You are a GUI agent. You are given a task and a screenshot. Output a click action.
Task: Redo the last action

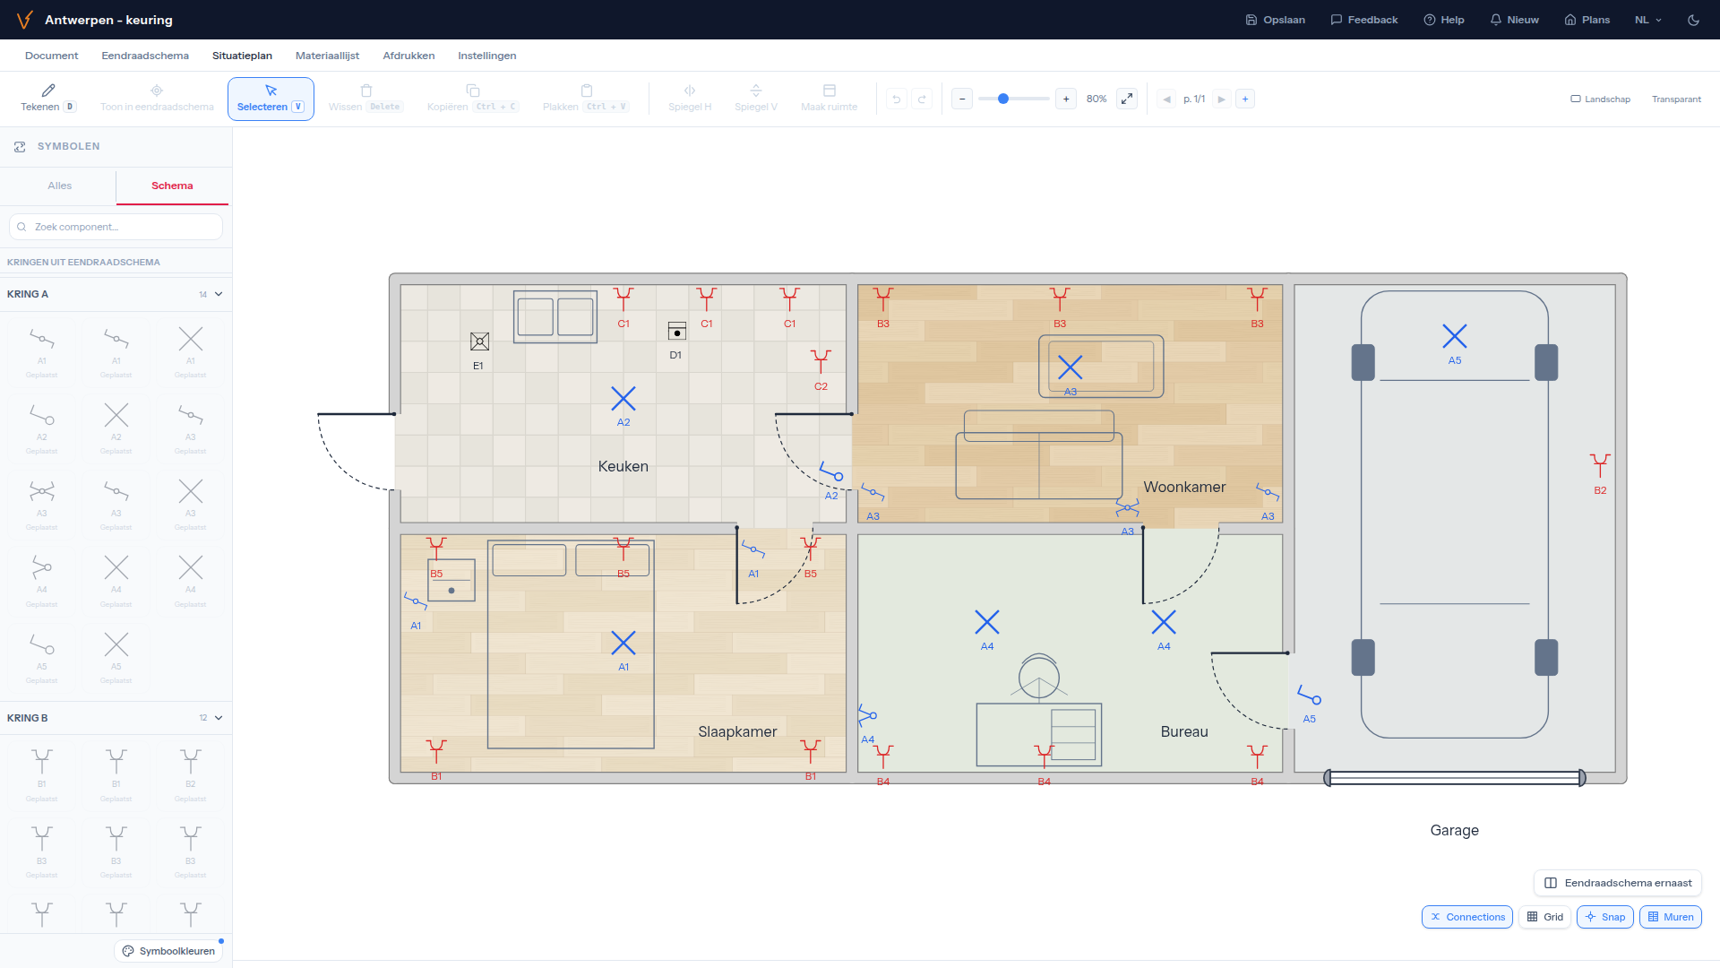[x=922, y=99]
